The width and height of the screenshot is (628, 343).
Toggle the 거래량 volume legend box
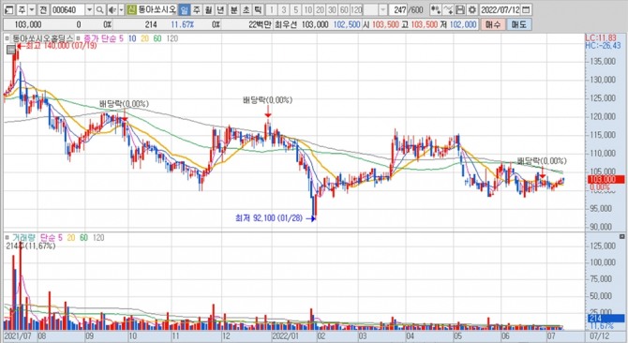[7, 238]
